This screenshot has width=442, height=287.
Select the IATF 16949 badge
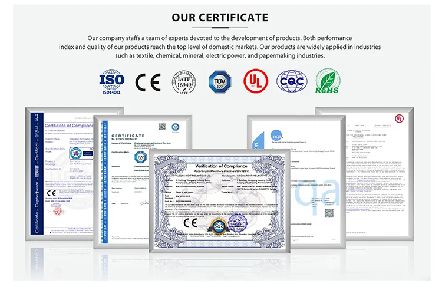coord(184,83)
